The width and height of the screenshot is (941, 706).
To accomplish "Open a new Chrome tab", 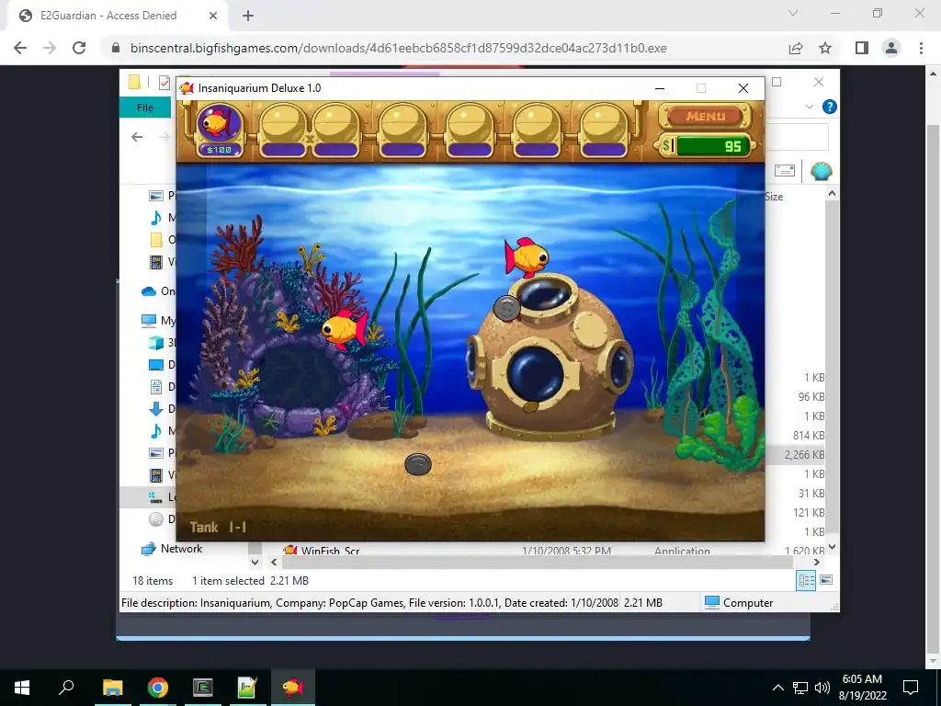I will click(x=248, y=16).
